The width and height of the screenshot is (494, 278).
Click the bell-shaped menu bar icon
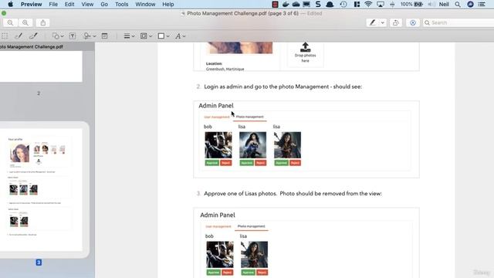330,4
